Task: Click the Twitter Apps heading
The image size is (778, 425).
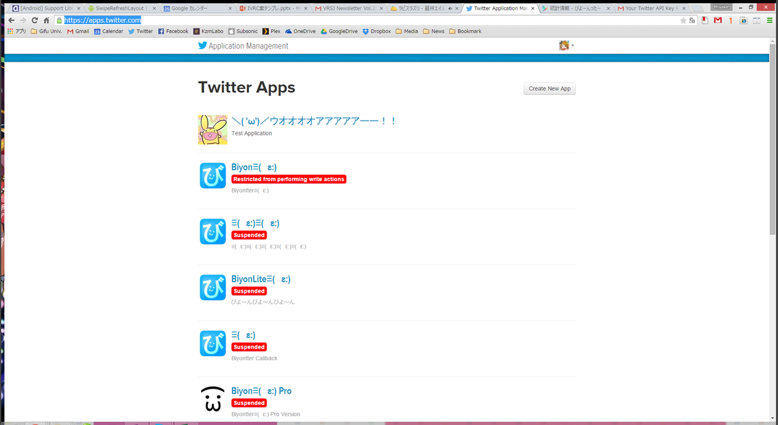Action: (246, 88)
